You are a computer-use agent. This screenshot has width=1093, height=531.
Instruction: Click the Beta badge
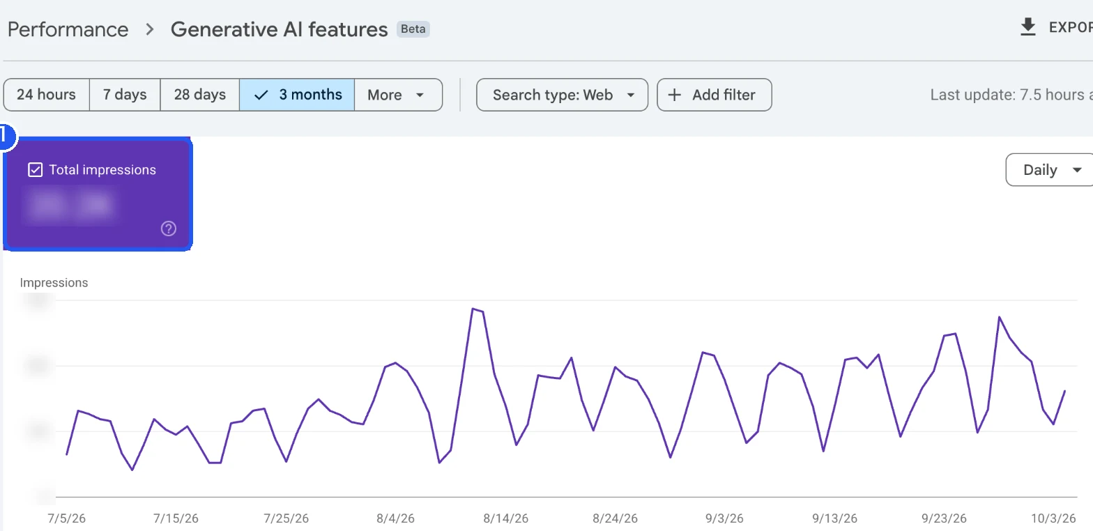[x=413, y=29]
